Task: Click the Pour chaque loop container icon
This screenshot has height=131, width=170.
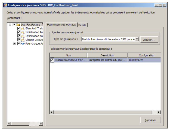Action: tap(23, 44)
